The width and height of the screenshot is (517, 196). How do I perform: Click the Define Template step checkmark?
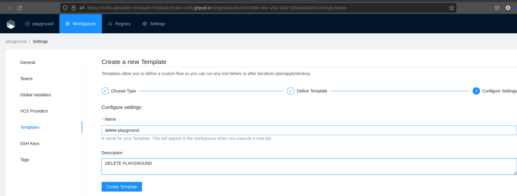click(x=291, y=91)
